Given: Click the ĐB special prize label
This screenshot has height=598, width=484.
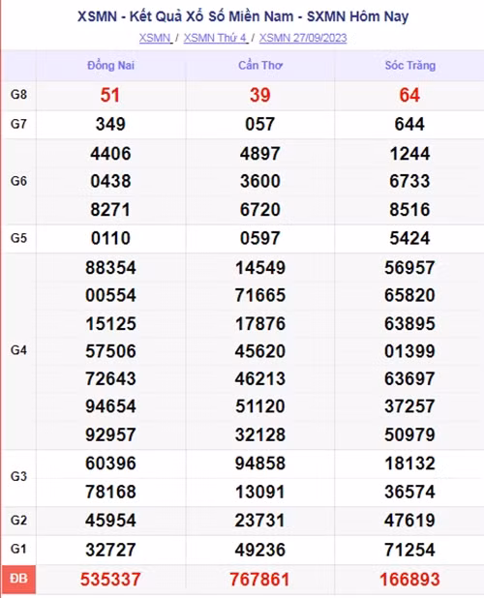Looking at the screenshot, I should 18,579.
